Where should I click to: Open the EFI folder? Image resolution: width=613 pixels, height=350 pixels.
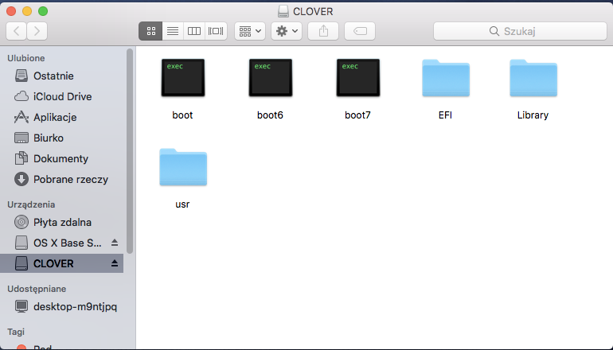(x=445, y=79)
